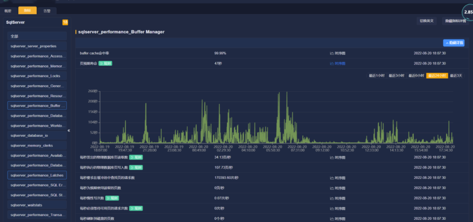
Task: Open sqlserver_memory_clerks metric group
Action: pos(37,145)
